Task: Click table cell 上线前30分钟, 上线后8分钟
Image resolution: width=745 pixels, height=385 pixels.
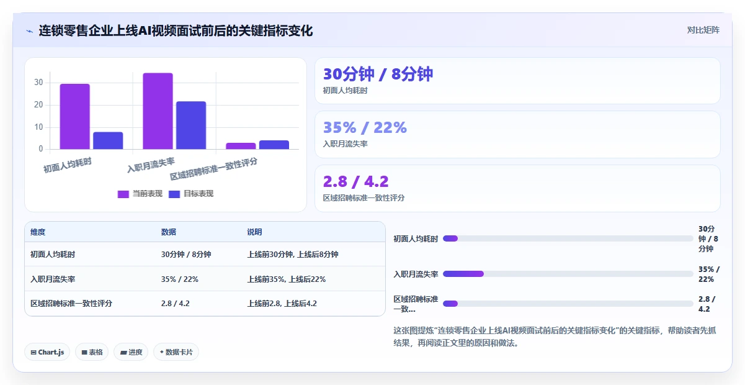Action: [x=292, y=255]
